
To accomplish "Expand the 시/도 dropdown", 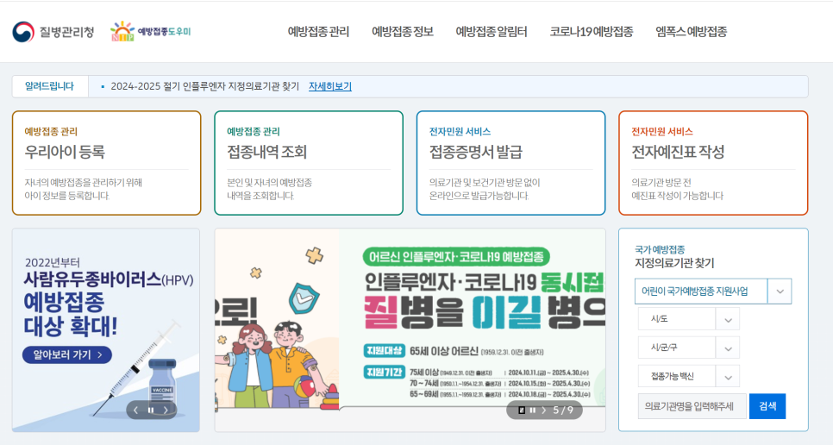I will [688, 319].
